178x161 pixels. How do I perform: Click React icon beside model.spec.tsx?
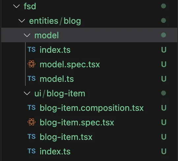click(32, 64)
